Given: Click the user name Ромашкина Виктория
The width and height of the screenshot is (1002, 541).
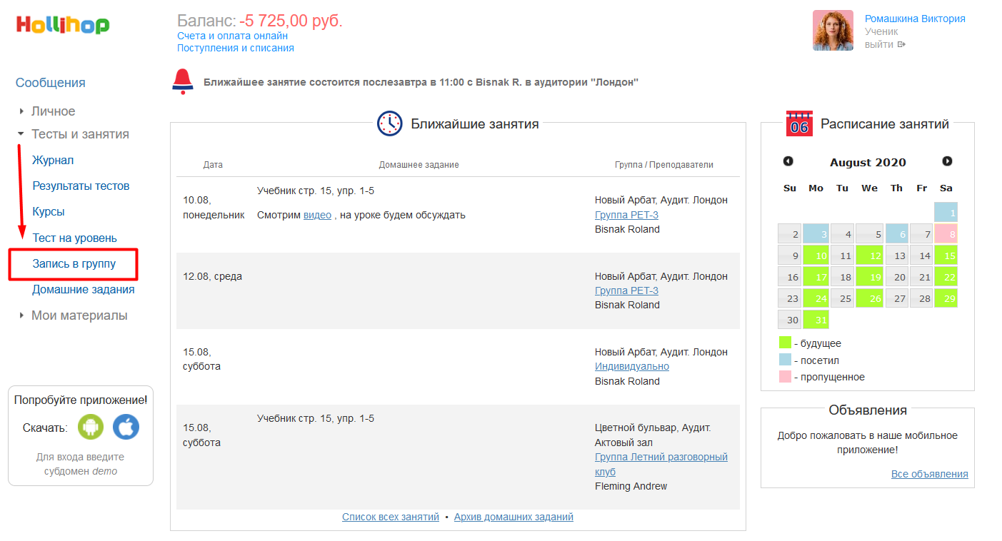Looking at the screenshot, I should point(915,19).
